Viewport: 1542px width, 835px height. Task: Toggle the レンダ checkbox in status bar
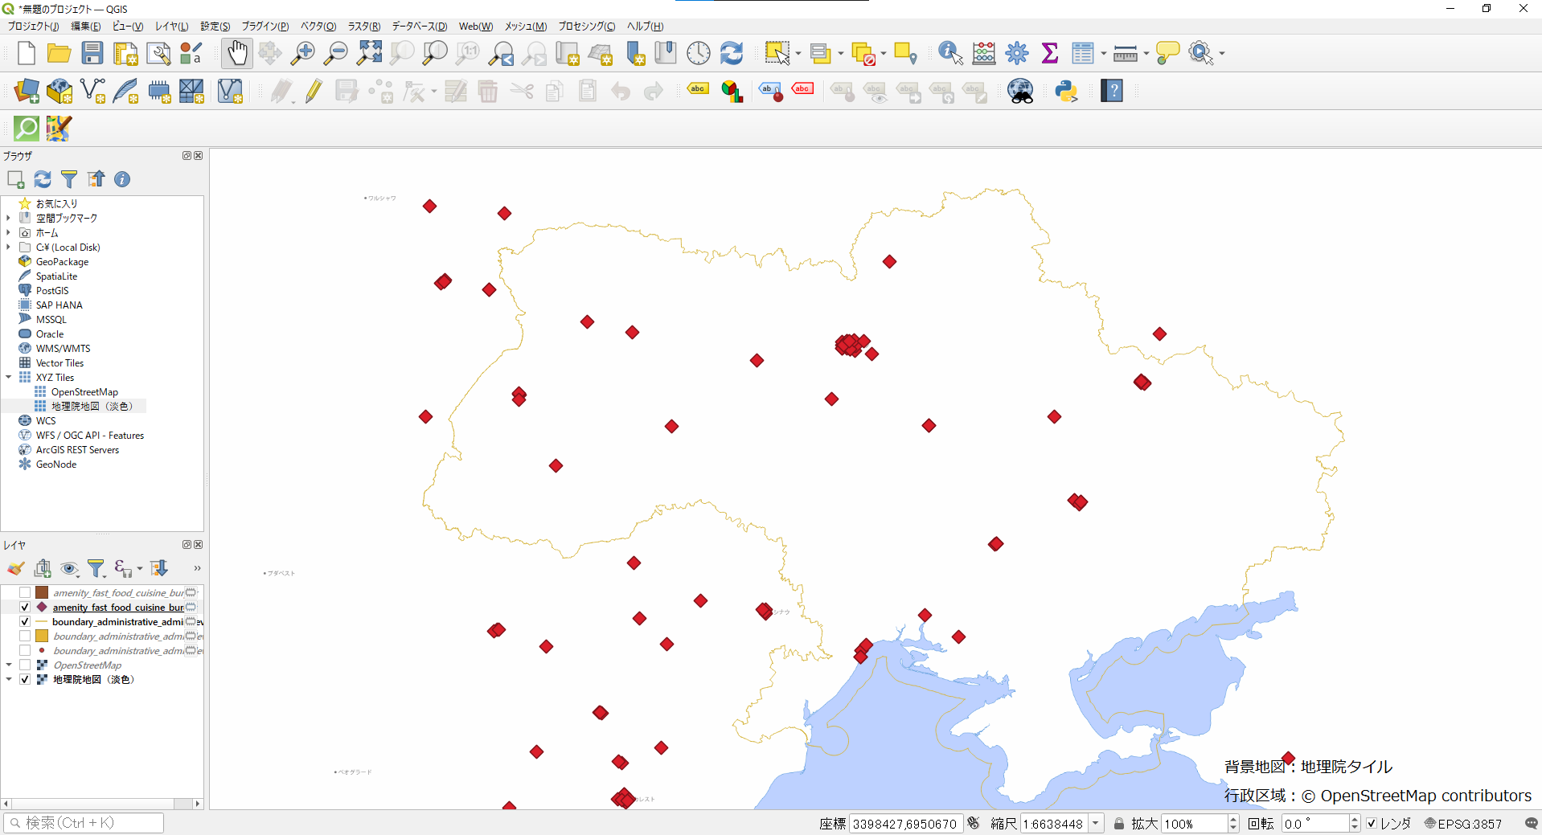(x=1372, y=823)
